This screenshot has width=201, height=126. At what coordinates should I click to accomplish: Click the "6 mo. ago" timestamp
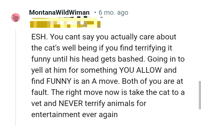(x=113, y=12)
